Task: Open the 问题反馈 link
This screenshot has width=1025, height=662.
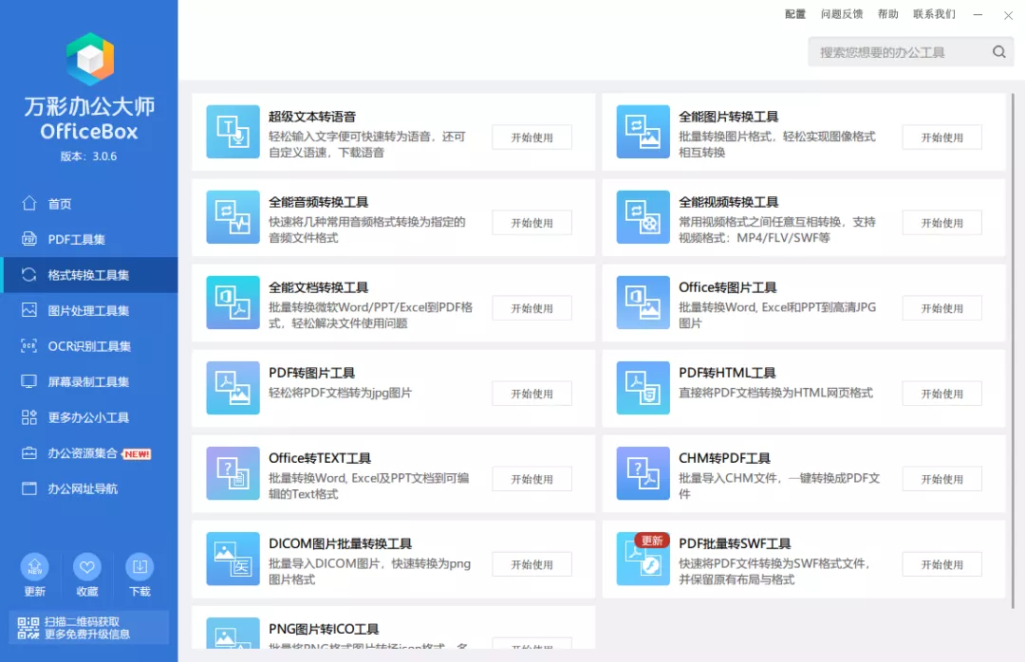Action: [x=841, y=14]
